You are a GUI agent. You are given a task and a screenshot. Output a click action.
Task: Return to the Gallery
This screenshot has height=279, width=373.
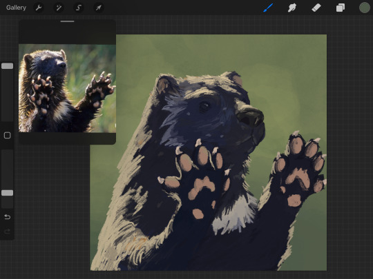[x=16, y=8]
